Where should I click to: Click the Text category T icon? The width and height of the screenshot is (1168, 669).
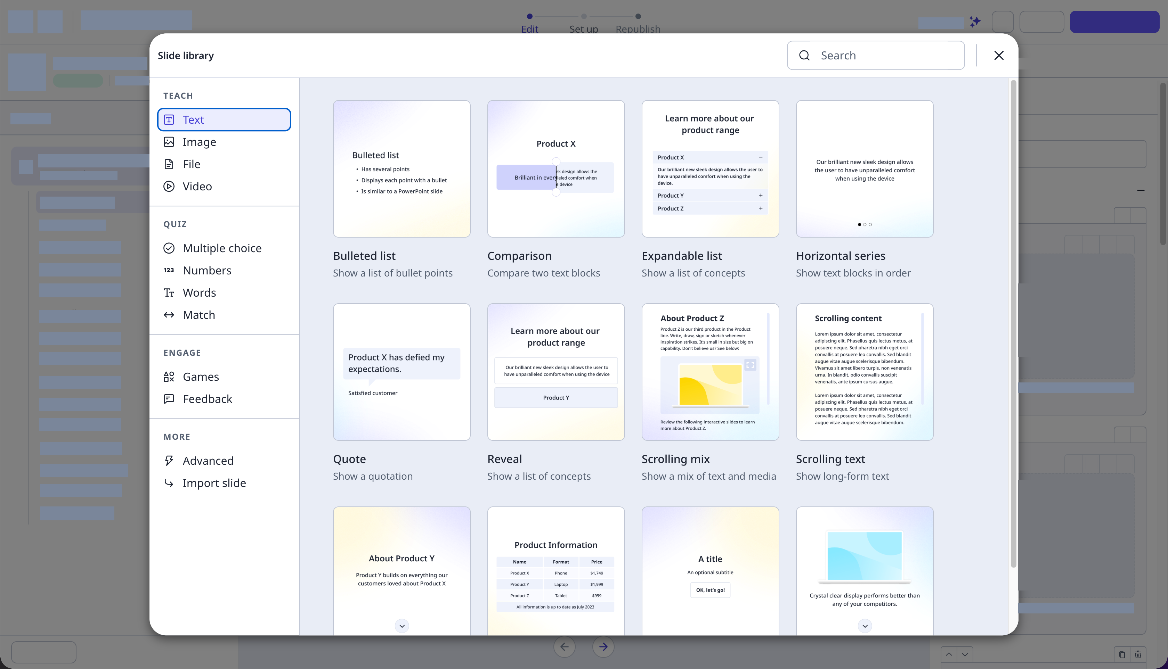pos(169,119)
